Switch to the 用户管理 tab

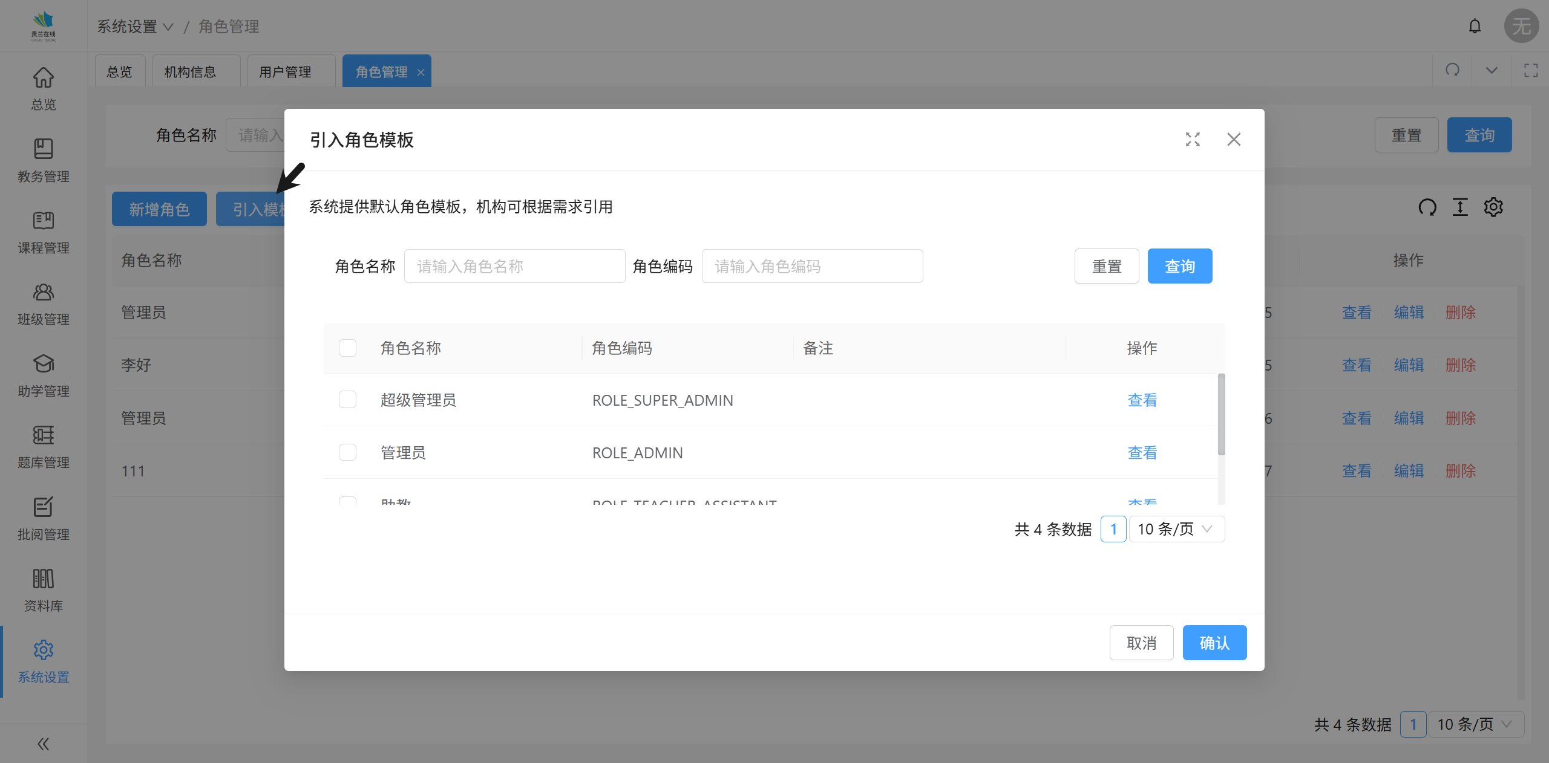(x=285, y=72)
